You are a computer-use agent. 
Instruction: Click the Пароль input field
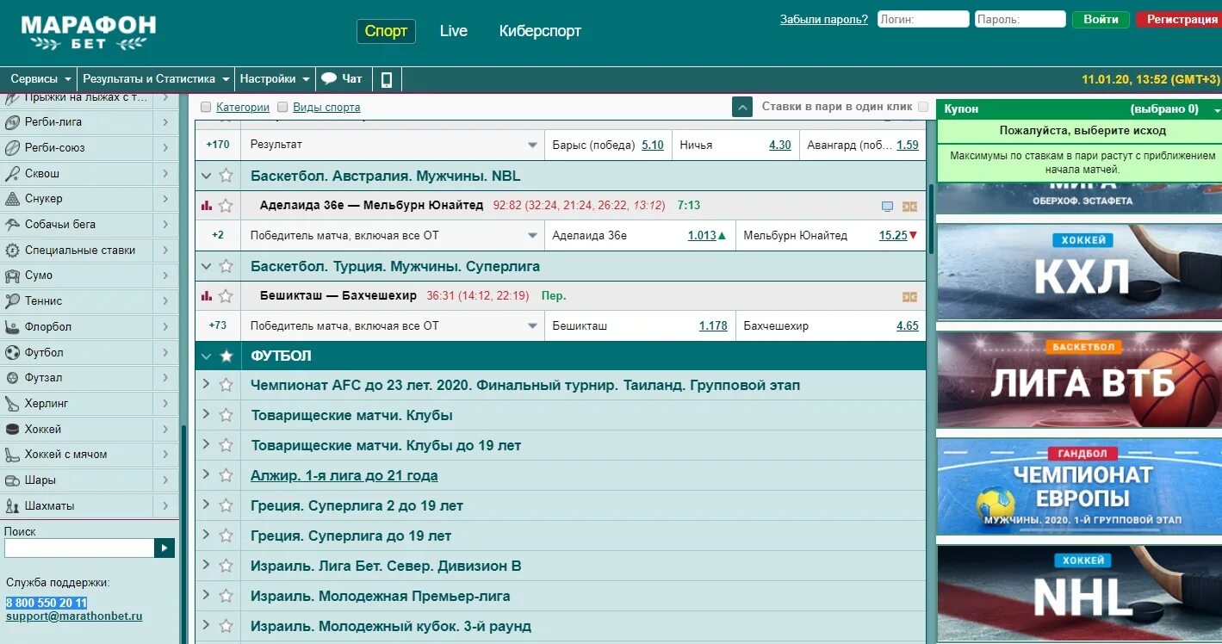pos(1020,19)
